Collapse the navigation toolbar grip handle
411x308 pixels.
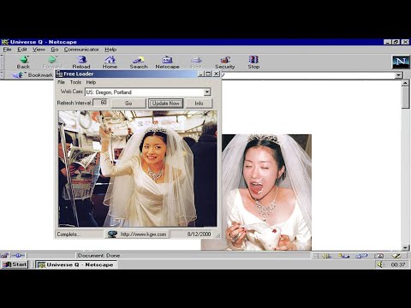pos(3,62)
